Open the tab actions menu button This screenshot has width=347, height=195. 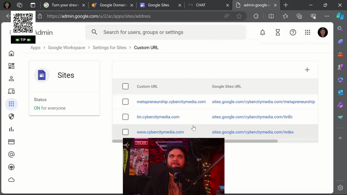[33, 5]
